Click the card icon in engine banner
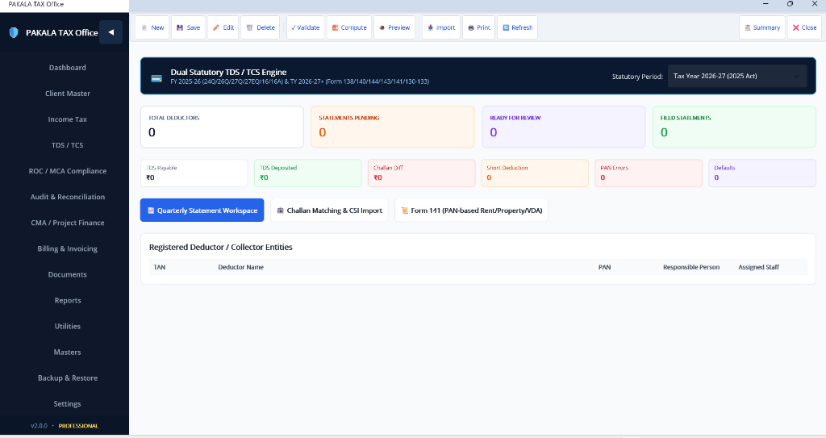Viewport: 826px width, 438px height. point(156,78)
